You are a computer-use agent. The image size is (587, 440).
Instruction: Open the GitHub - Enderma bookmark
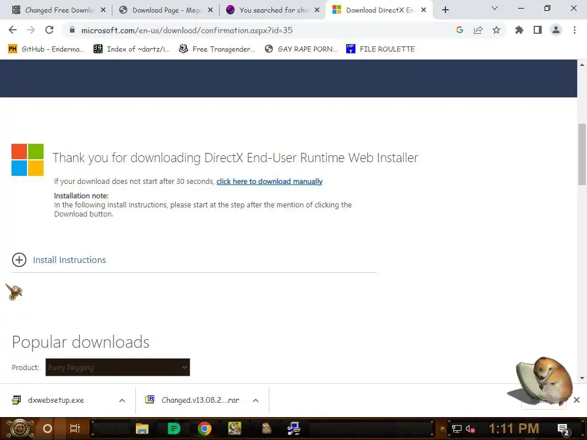[46, 49]
